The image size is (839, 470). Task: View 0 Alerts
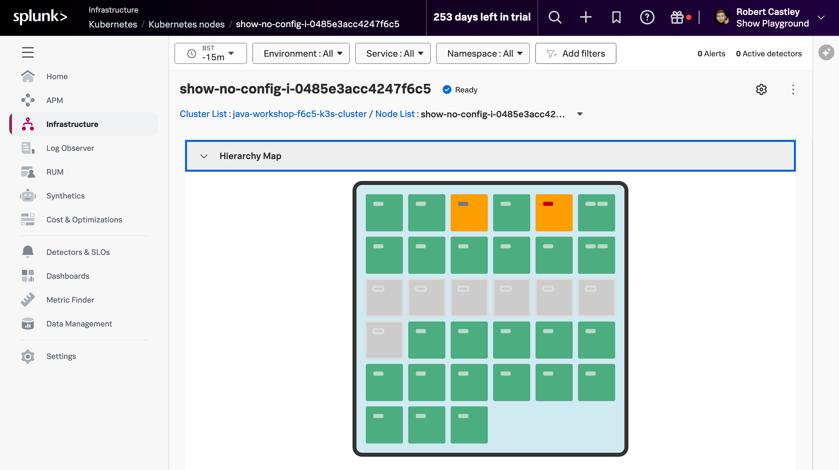click(711, 54)
